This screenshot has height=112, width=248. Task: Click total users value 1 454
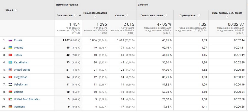pos(74,24)
